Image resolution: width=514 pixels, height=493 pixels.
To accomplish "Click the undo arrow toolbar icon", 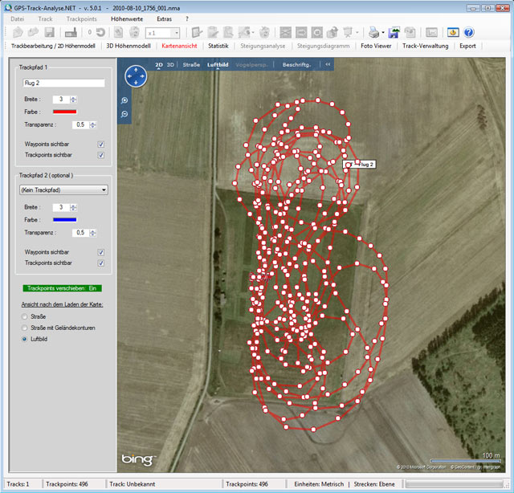I will click(100, 32).
